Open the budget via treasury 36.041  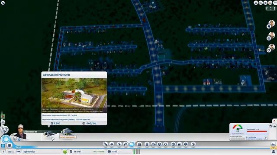click(x=76, y=152)
